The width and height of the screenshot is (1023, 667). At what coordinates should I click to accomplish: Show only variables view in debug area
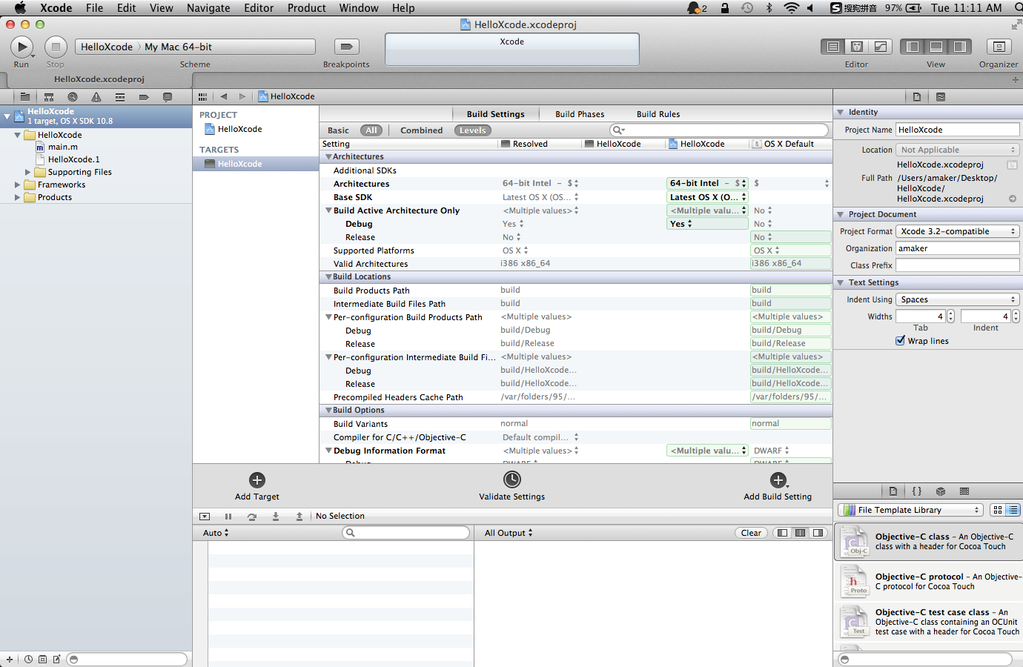[x=782, y=533]
